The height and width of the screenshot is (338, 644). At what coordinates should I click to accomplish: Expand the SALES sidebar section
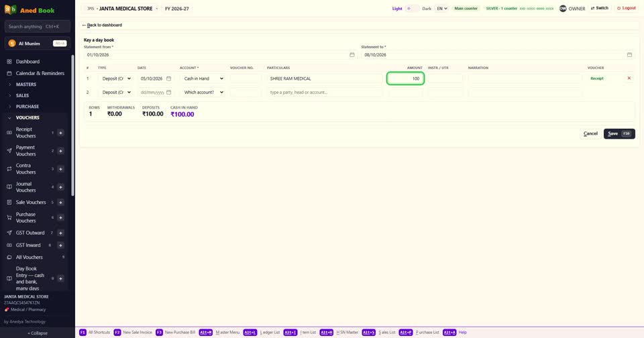22,95
